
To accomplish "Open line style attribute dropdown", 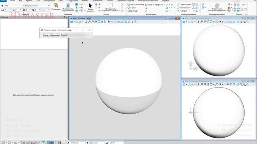I will [x=17, y=10].
